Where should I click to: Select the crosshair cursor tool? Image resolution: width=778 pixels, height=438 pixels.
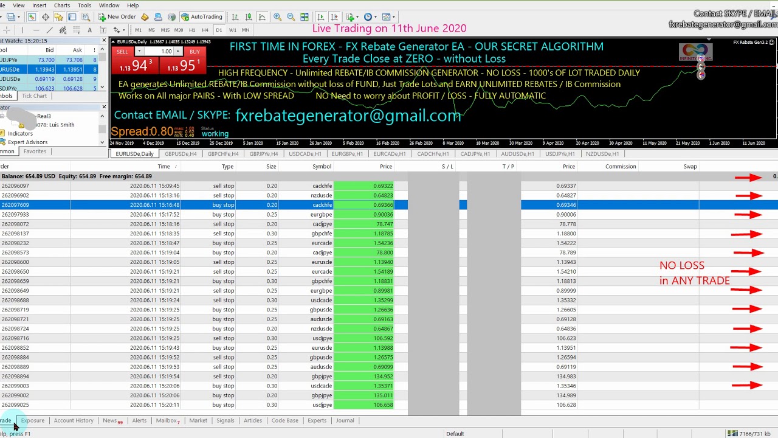[7, 30]
